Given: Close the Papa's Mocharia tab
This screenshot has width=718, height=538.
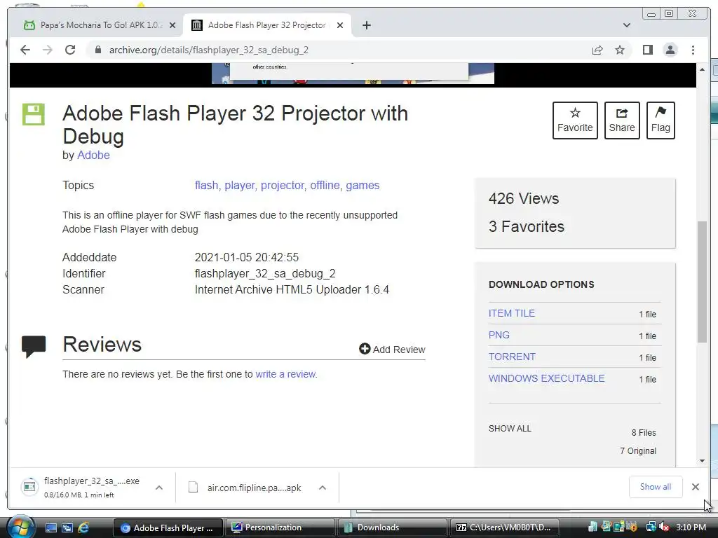Looking at the screenshot, I should (172, 25).
